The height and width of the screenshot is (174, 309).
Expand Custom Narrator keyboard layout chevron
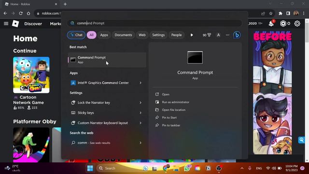[140, 123]
